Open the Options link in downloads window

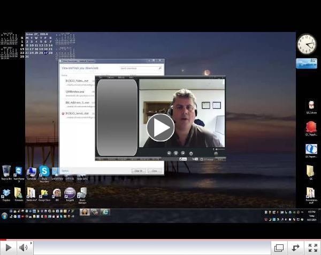pos(65,171)
